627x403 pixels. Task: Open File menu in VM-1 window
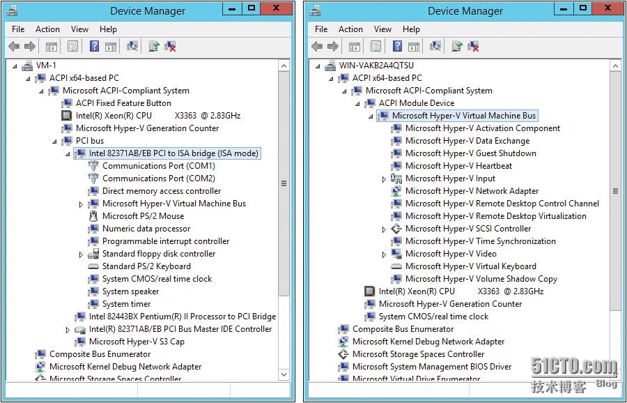[18, 29]
